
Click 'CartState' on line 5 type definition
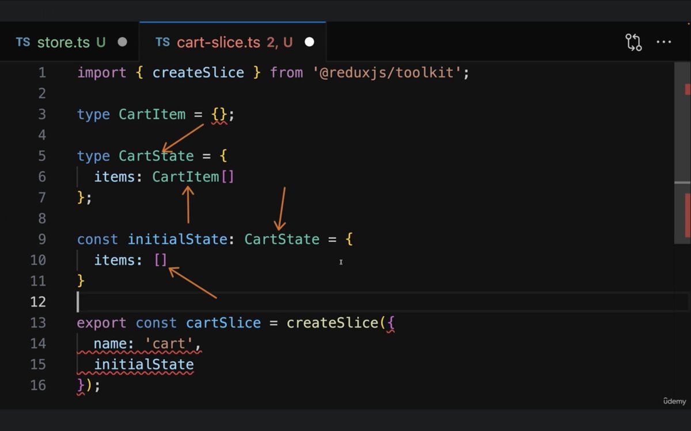coord(157,156)
